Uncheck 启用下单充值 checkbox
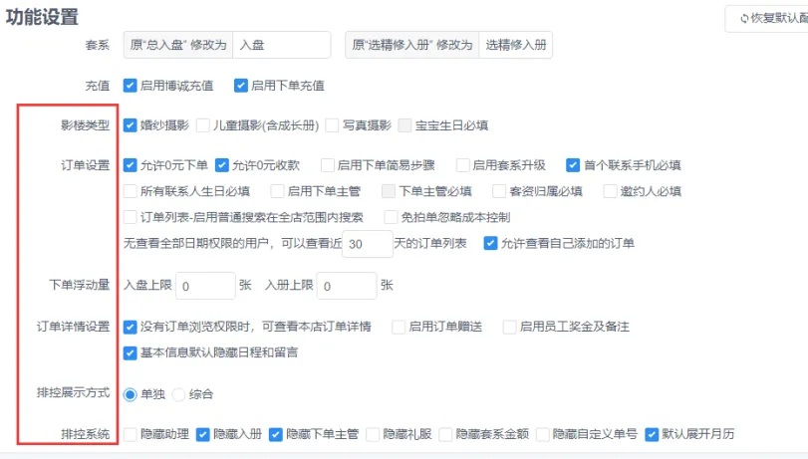The width and height of the screenshot is (808, 459). [241, 86]
